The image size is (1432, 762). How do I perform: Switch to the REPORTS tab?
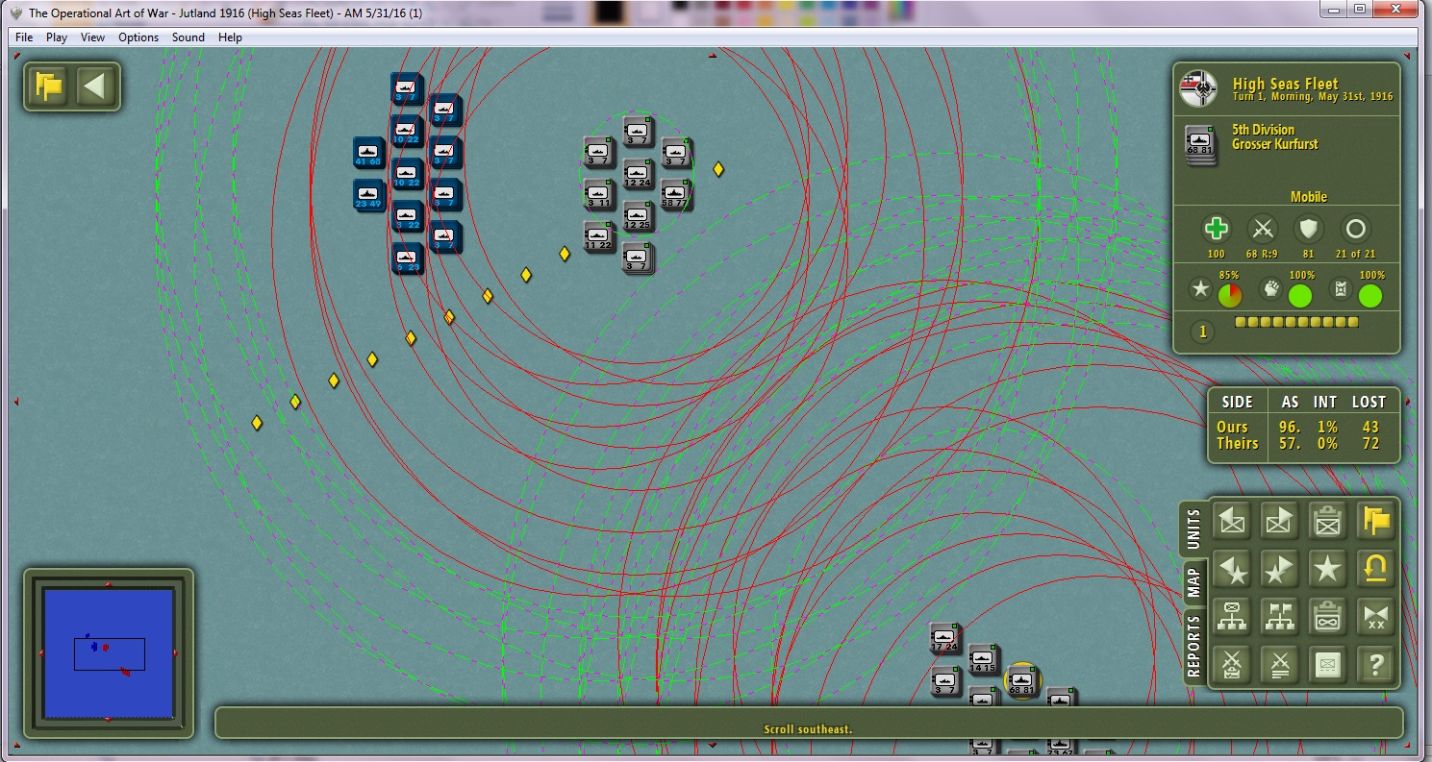pos(1193,647)
